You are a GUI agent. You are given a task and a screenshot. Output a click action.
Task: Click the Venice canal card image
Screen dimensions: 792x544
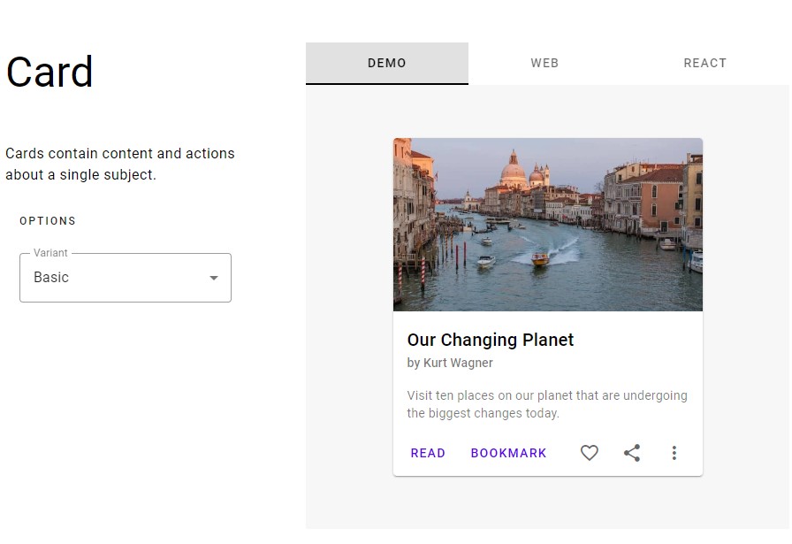coord(547,225)
